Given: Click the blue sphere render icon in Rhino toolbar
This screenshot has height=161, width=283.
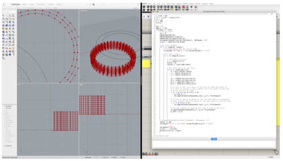Looking at the screenshot, I should (x=10, y=54).
